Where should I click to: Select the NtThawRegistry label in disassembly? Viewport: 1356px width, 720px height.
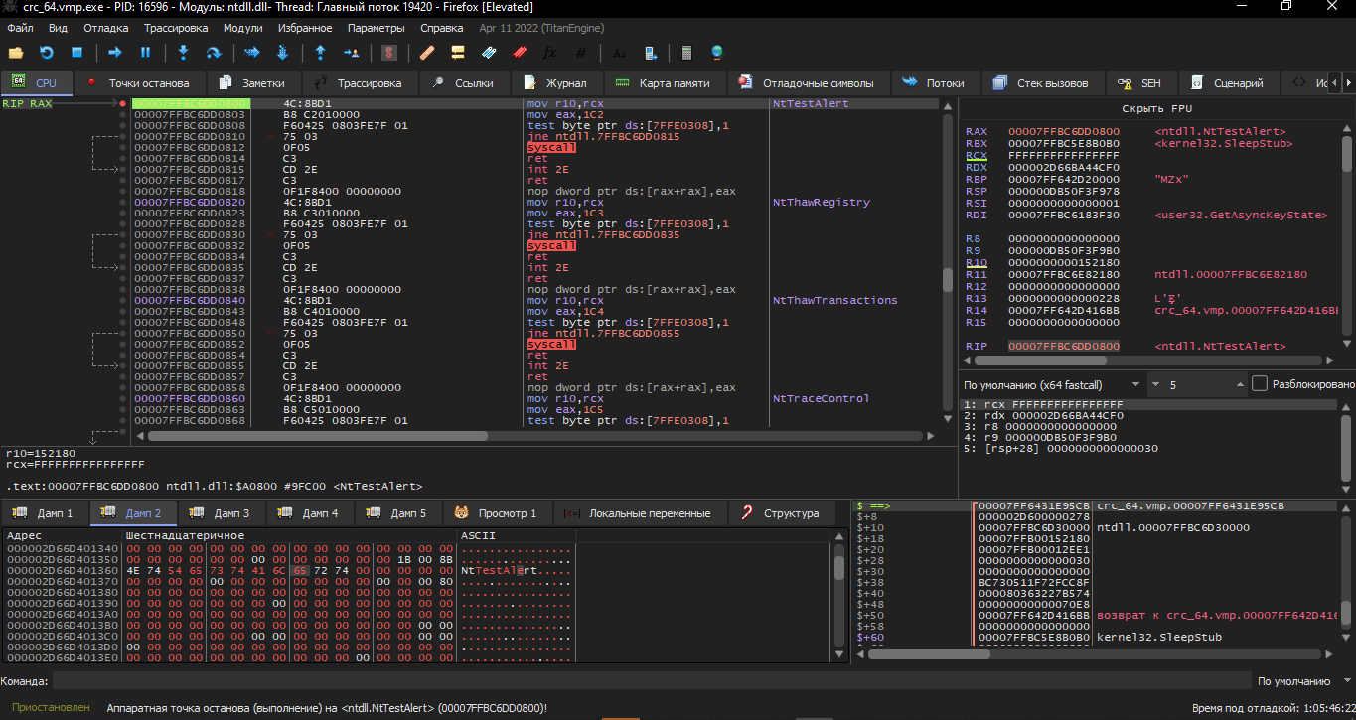821,202
